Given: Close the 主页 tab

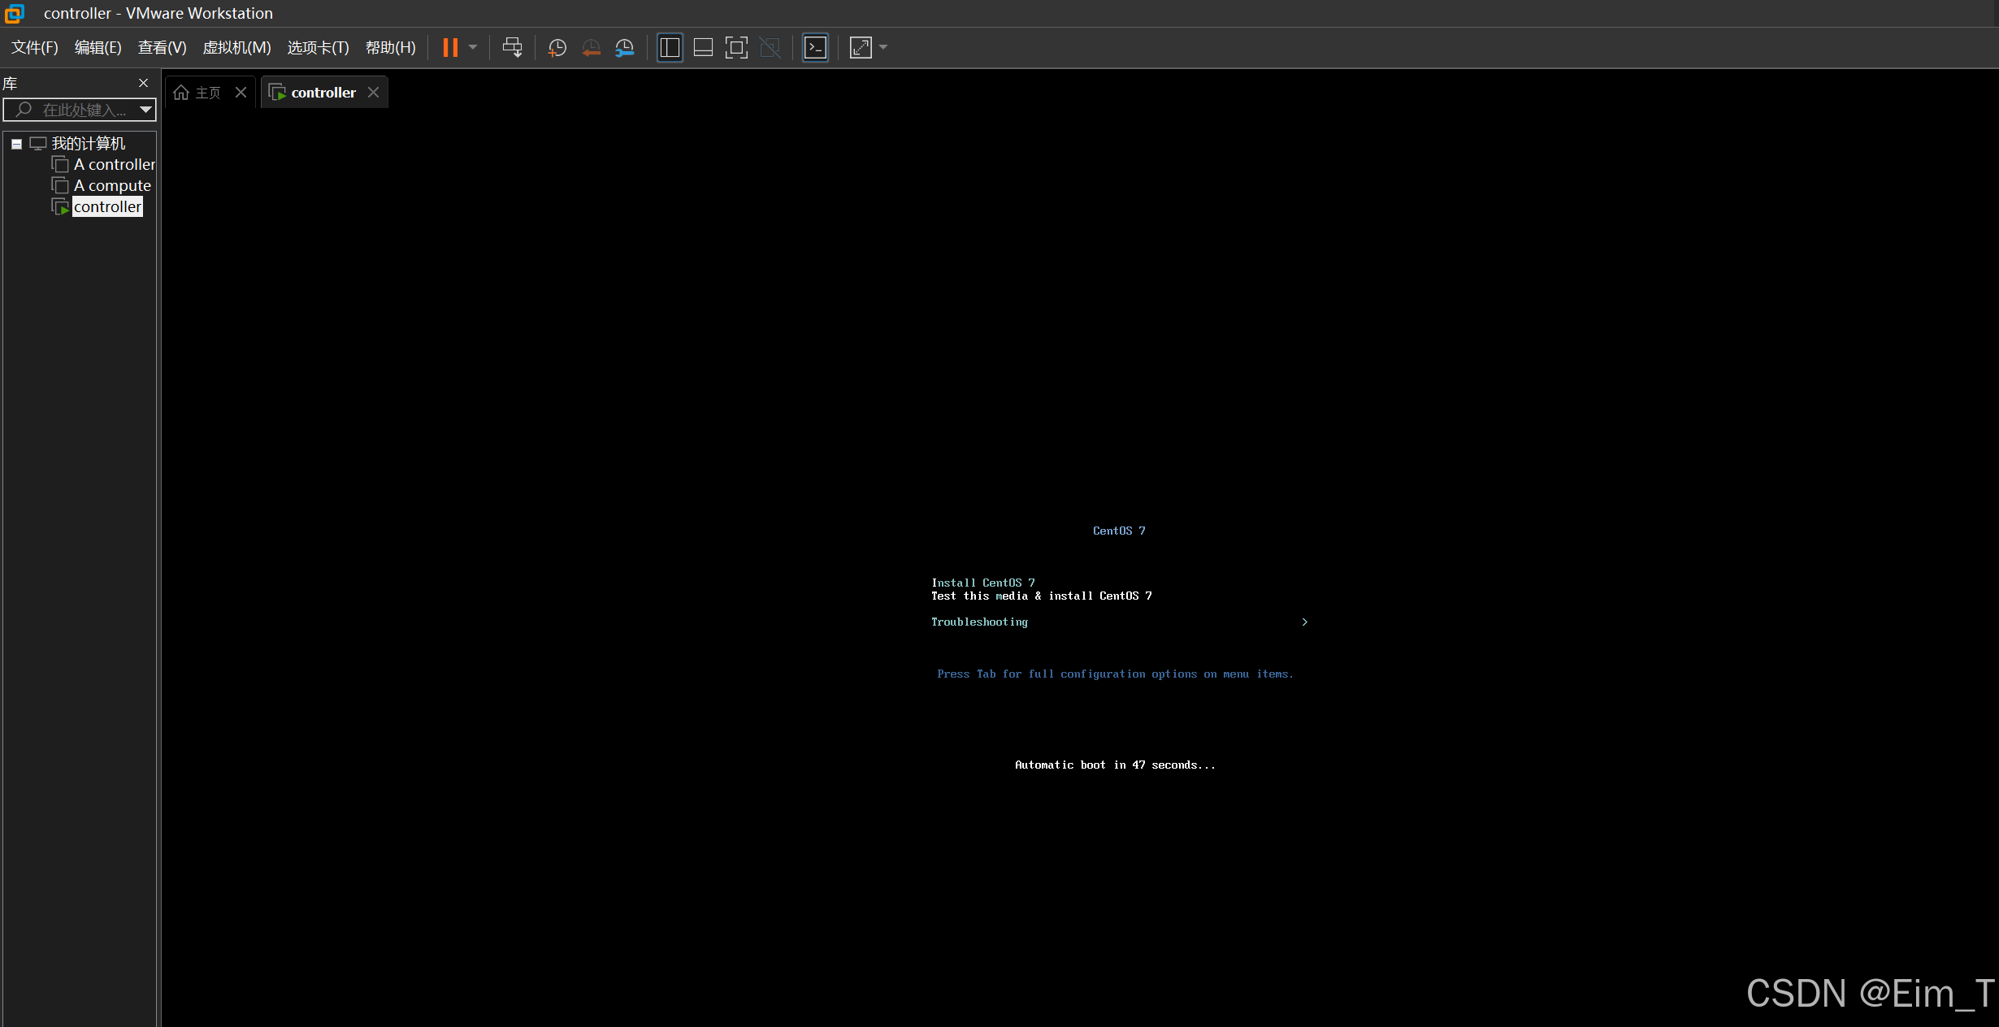Looking at the screenshot, I should click(241, 93).
